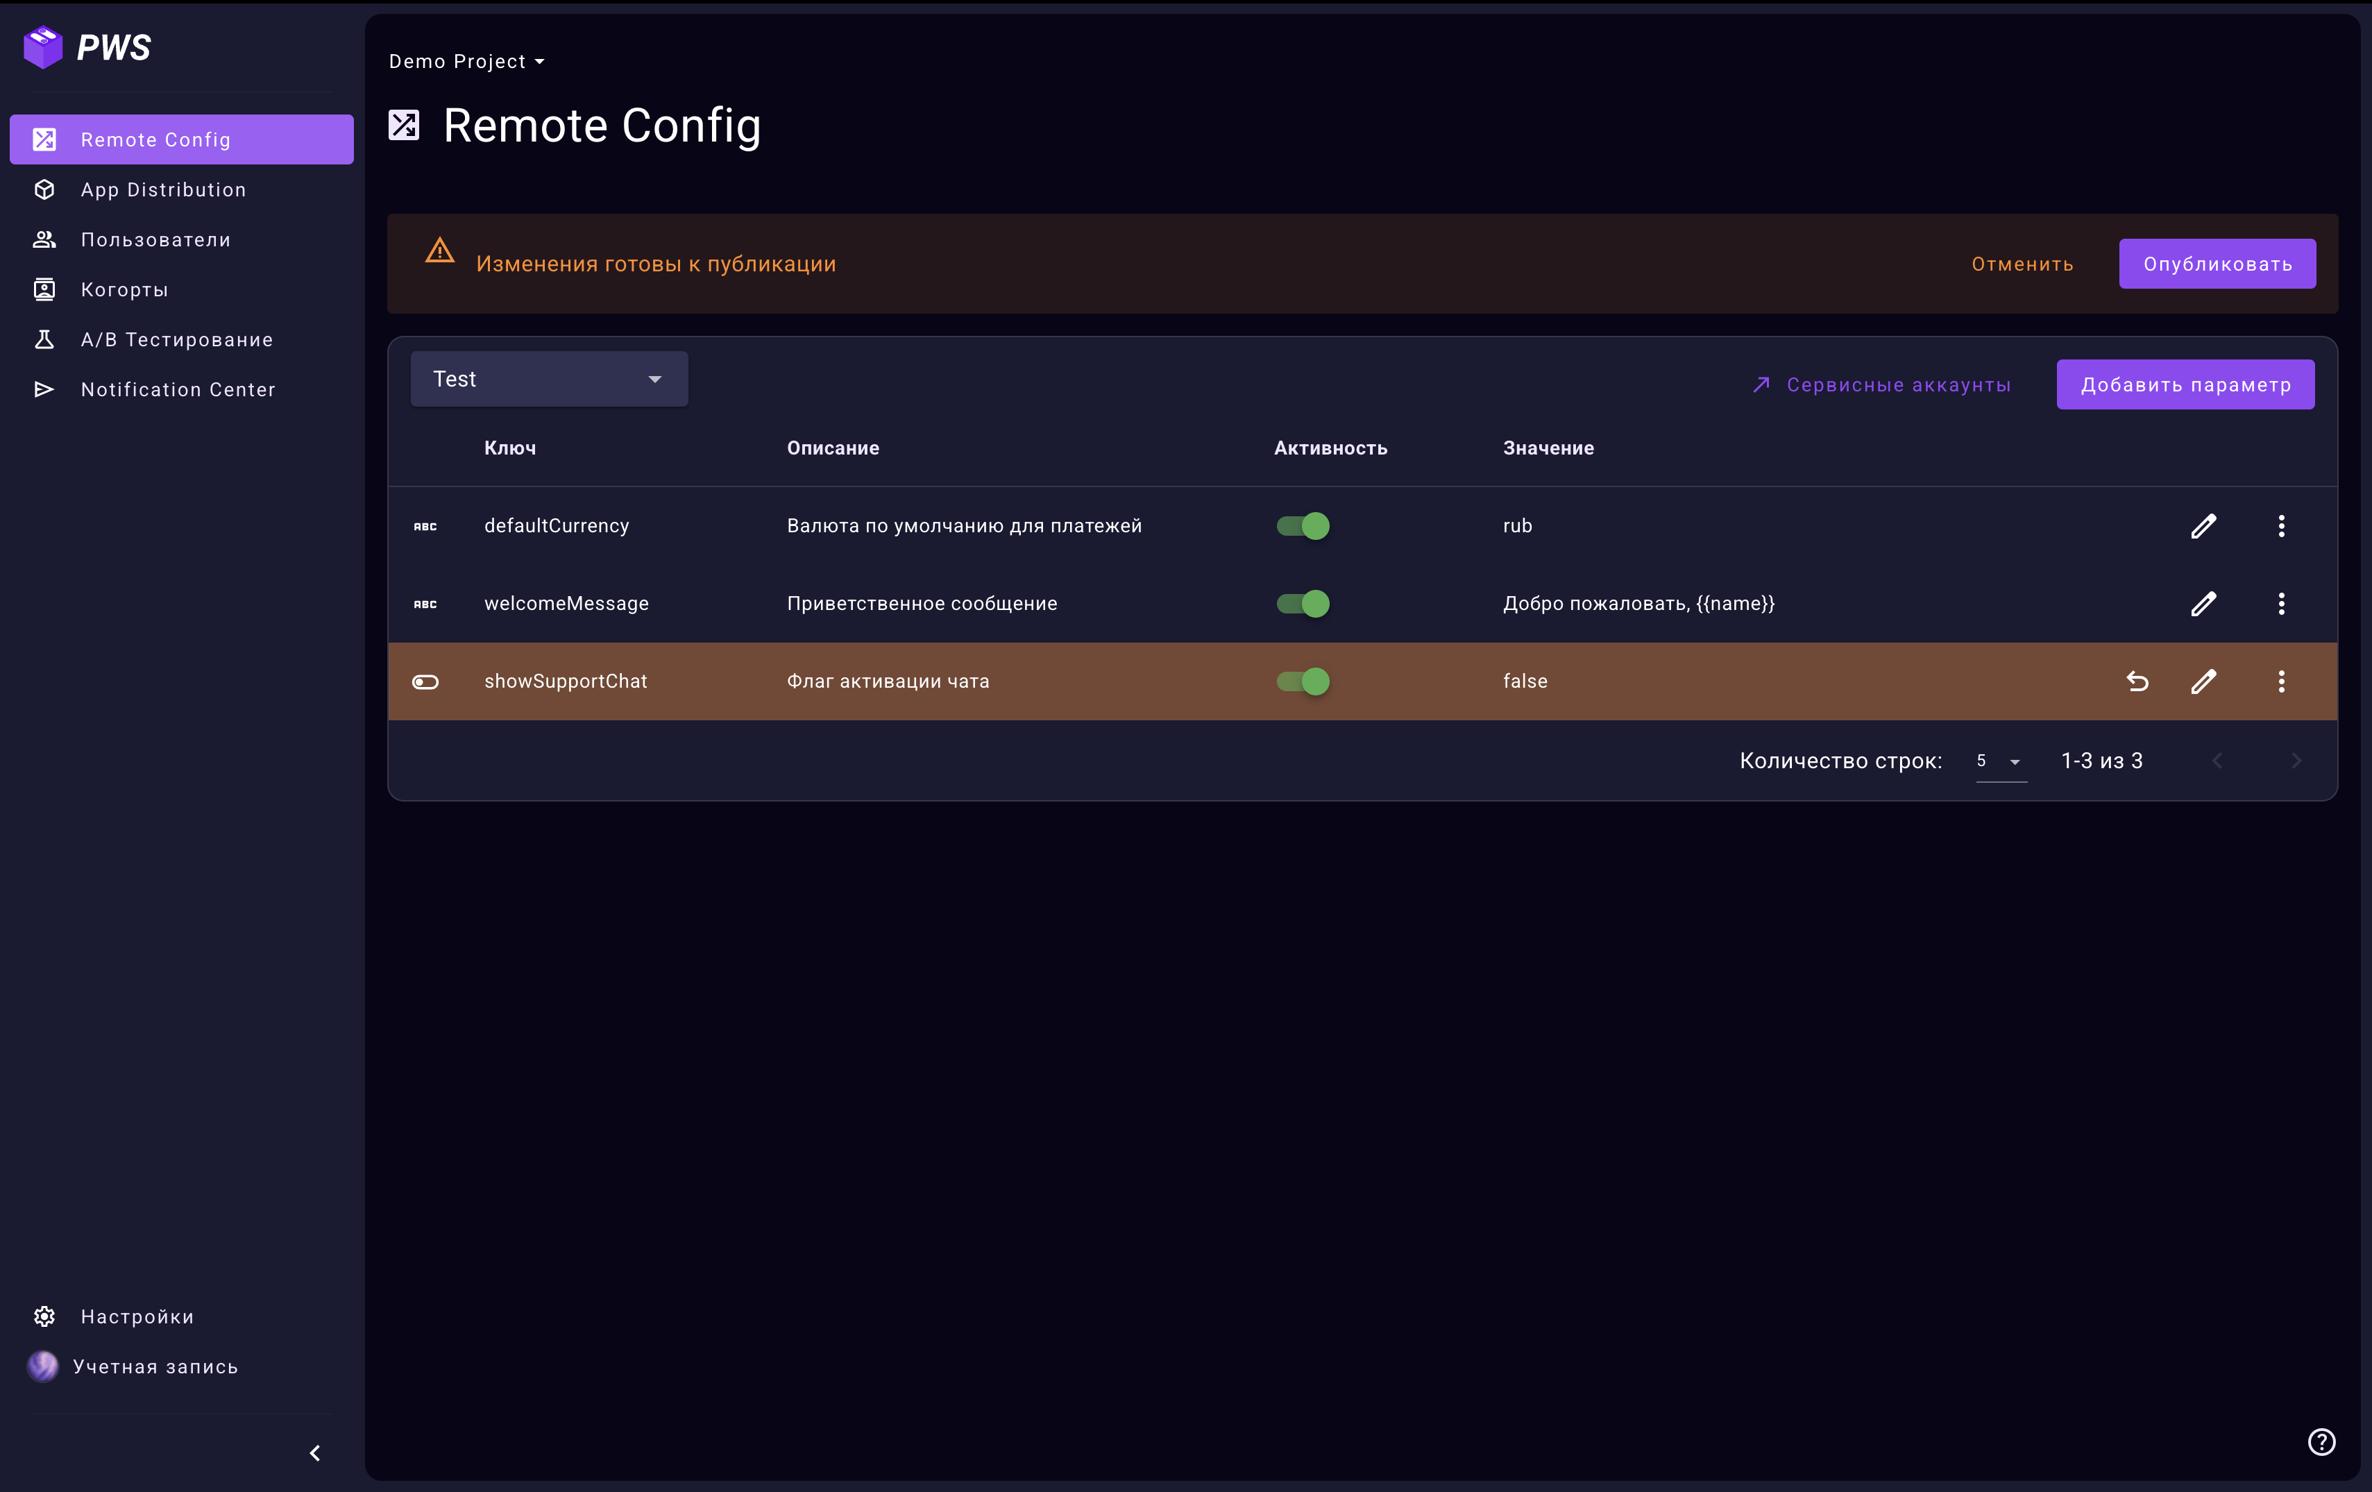
Task: Toggle activity for defaultCurrency
Action: pyautogui.click(x=1303, y=526)
